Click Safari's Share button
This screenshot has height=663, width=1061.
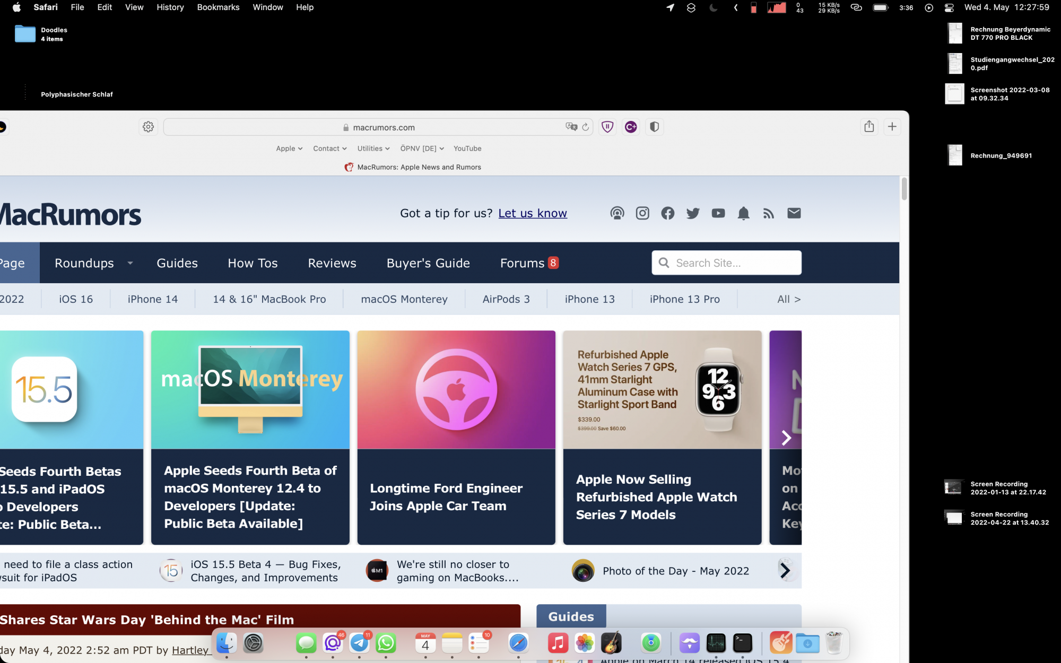point(869,127)
